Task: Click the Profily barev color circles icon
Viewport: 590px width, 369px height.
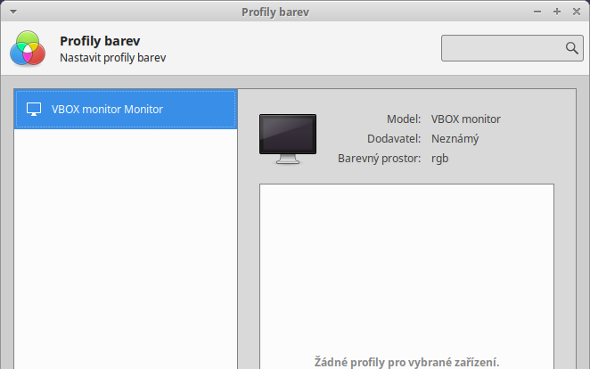Action: point(28,48)
